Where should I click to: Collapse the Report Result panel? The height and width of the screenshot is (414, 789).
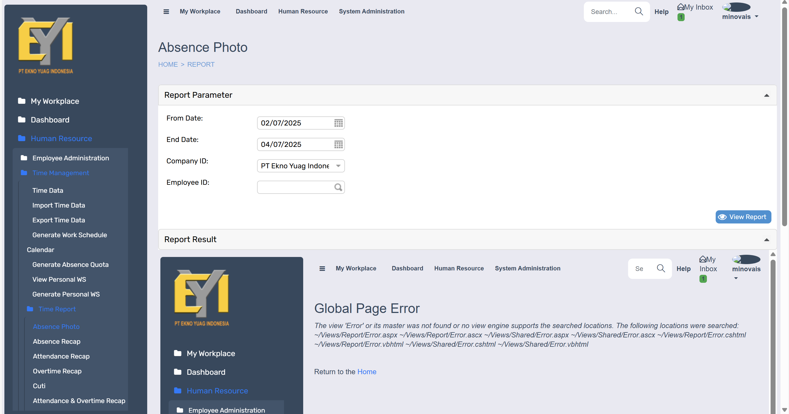point(766,240)
